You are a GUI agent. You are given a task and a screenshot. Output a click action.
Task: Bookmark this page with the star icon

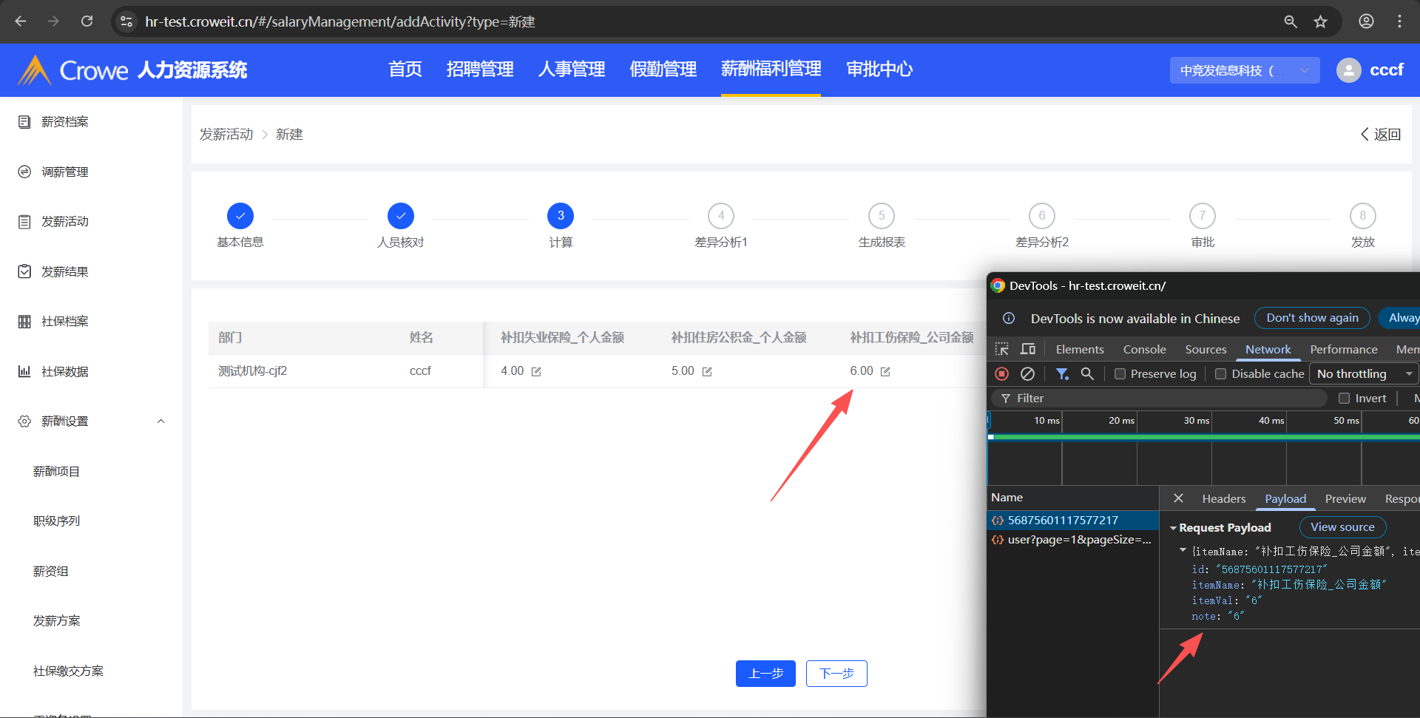[x=1320, y=21]
